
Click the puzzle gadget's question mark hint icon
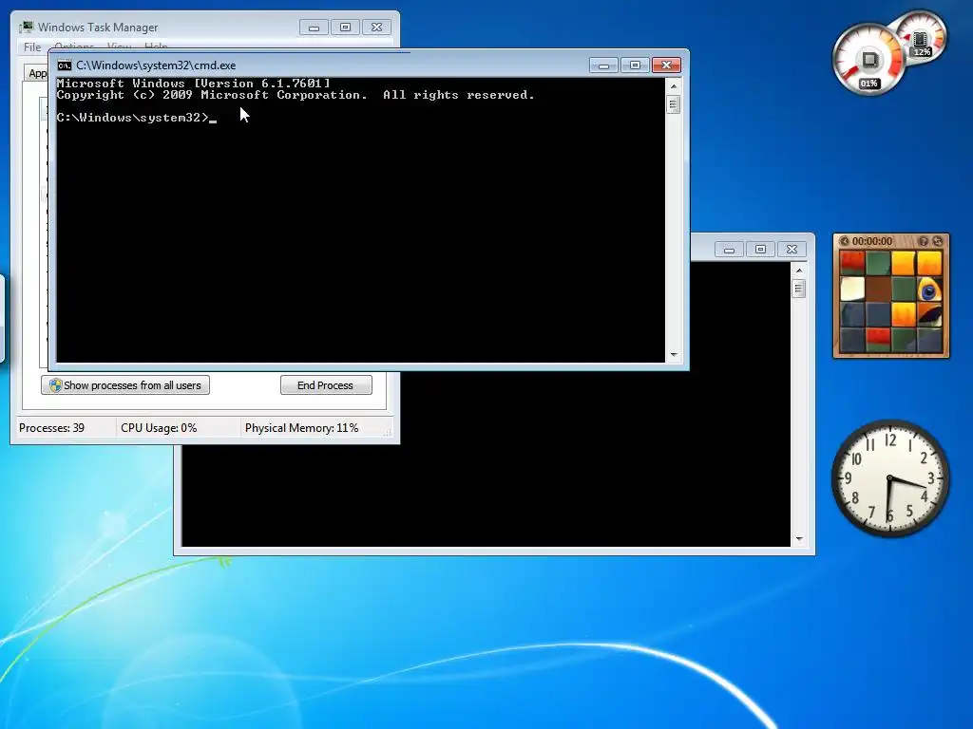[x=924, y=241]
